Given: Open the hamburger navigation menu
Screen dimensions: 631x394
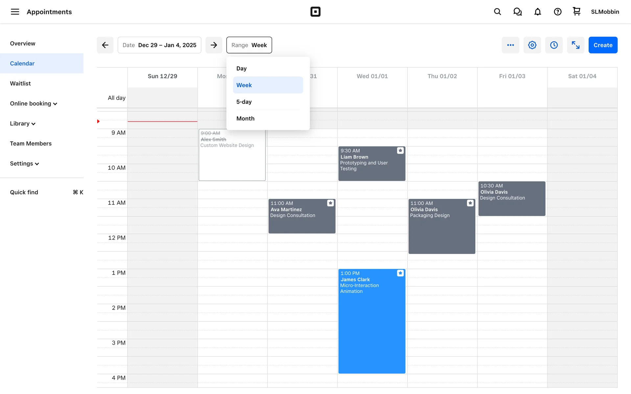Looking at the screenshot, I should pos(15,12).
